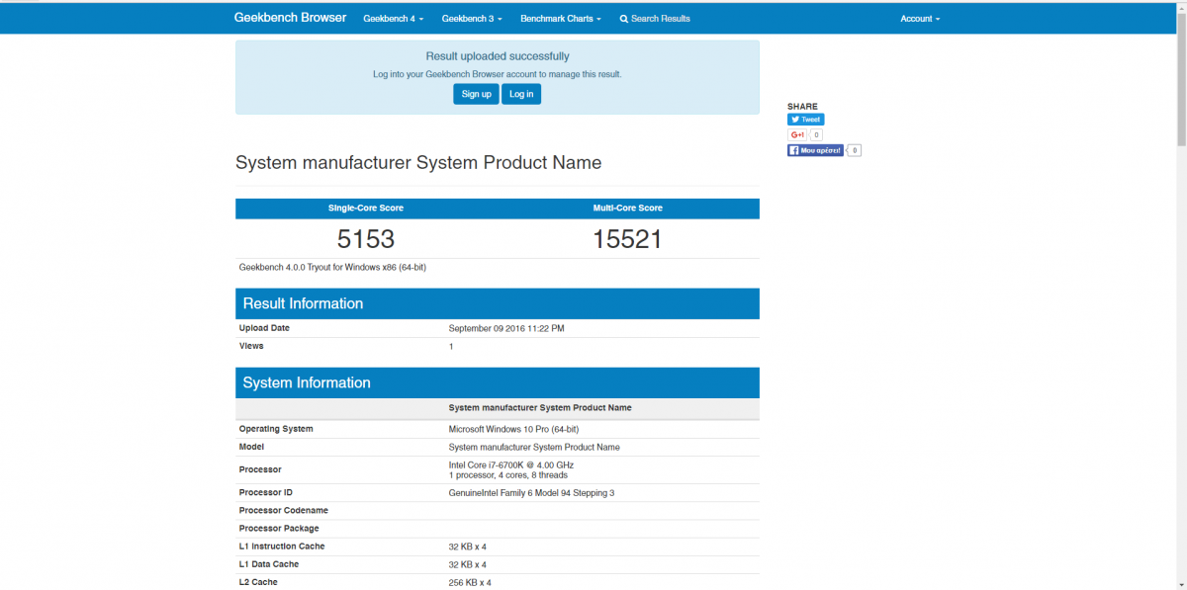1187x590 pixels.
Task: Click the Processor Package row label
Action: tap(279, 528)
